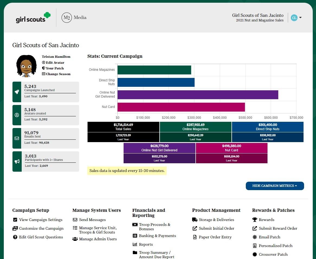The height and width of the screenshot is (259, 316).
Task: Expand the account dropdown arrow
Action: tap(300, 18)
